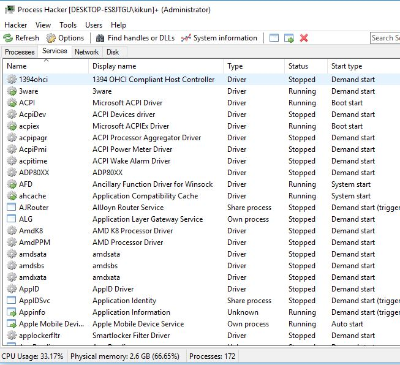
Task: Click the Refresh toolbar button
Action: (21, 38)
